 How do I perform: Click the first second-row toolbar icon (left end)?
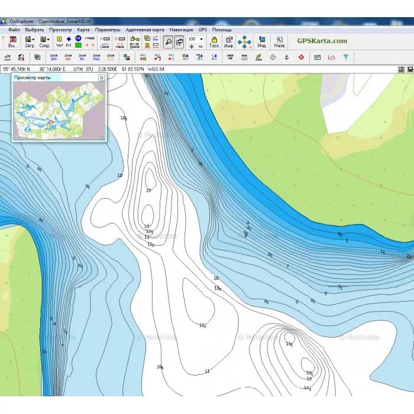pos(8,57)
